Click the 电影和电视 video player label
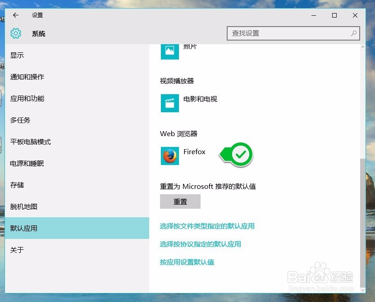 [x=201, y=99]
